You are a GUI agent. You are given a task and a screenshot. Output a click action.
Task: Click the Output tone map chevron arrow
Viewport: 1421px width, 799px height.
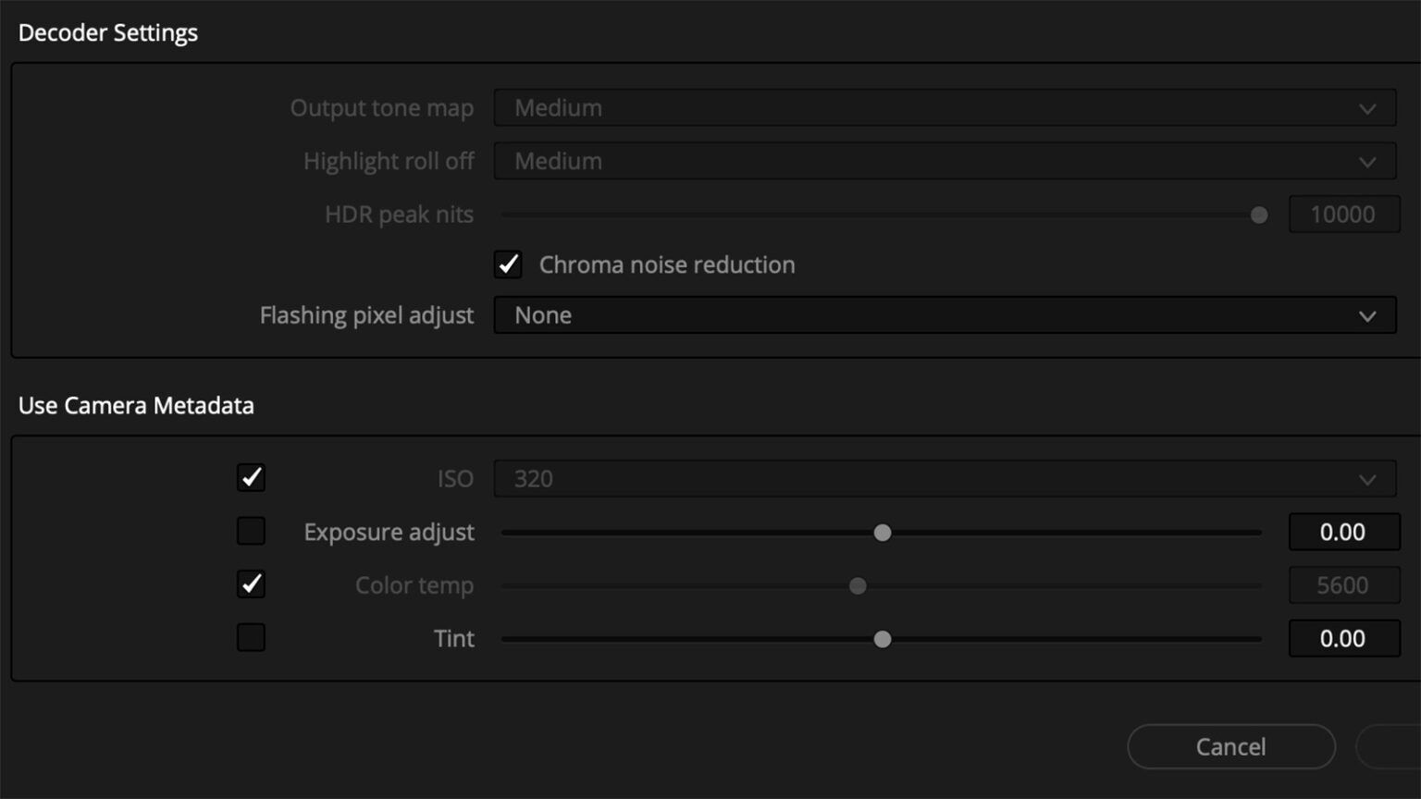pyautogui.click(x=1368, y=108)
